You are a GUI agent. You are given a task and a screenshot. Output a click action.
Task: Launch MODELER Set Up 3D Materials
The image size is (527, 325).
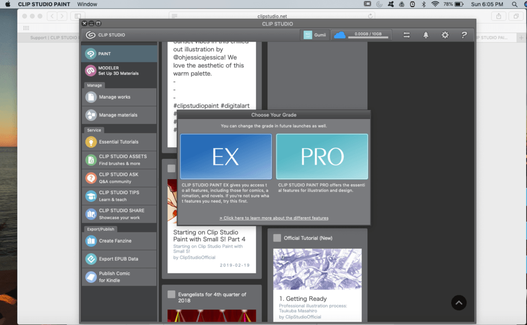coord(119,71)
